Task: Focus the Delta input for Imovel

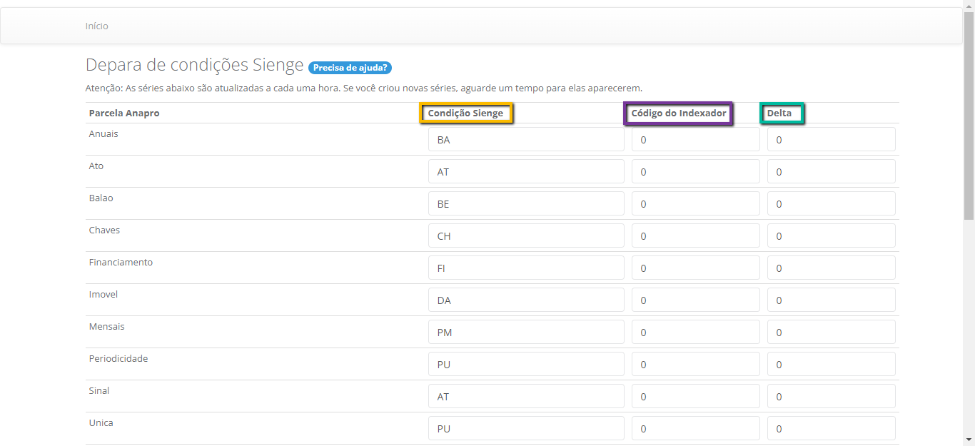Action: (x=831, y=300)
